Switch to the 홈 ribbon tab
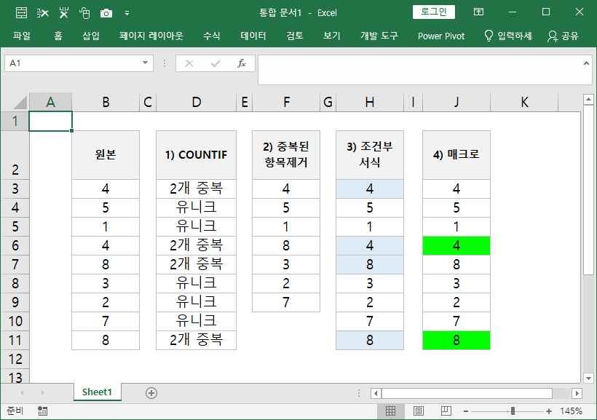Image resolution: width=597 pixels, height=420 pixels. 58,36
